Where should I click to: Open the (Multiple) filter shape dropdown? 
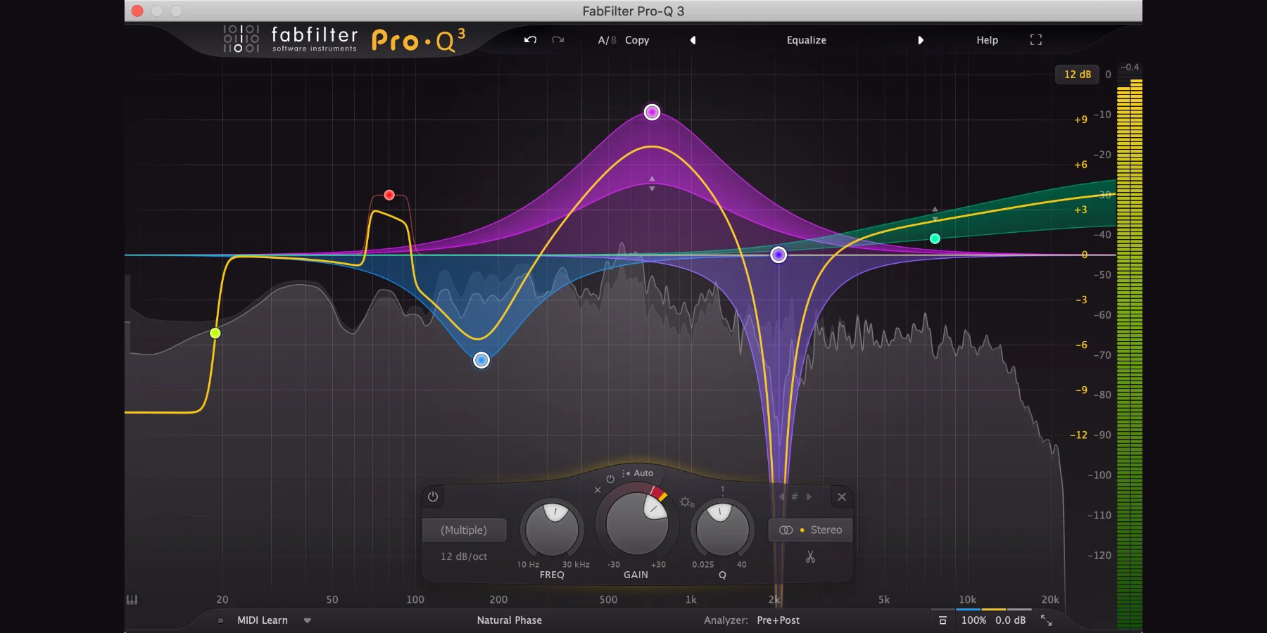(464, 530)
